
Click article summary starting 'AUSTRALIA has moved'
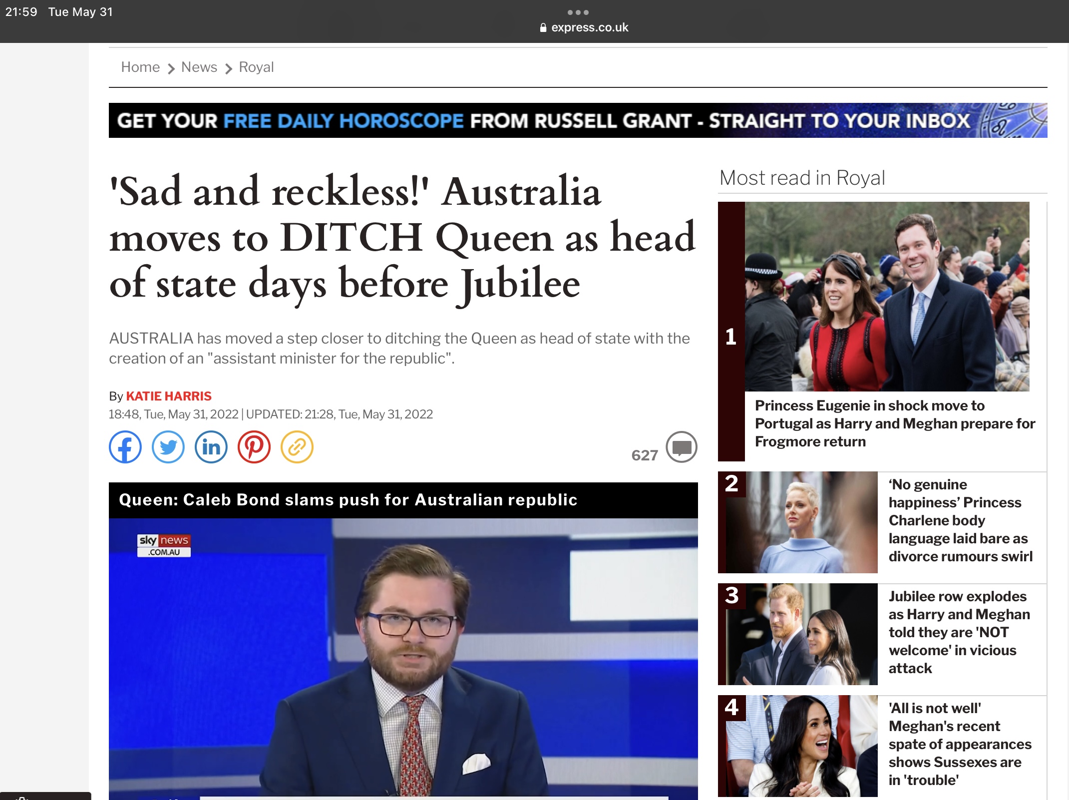pyautogui.click(x=399, y=348)
